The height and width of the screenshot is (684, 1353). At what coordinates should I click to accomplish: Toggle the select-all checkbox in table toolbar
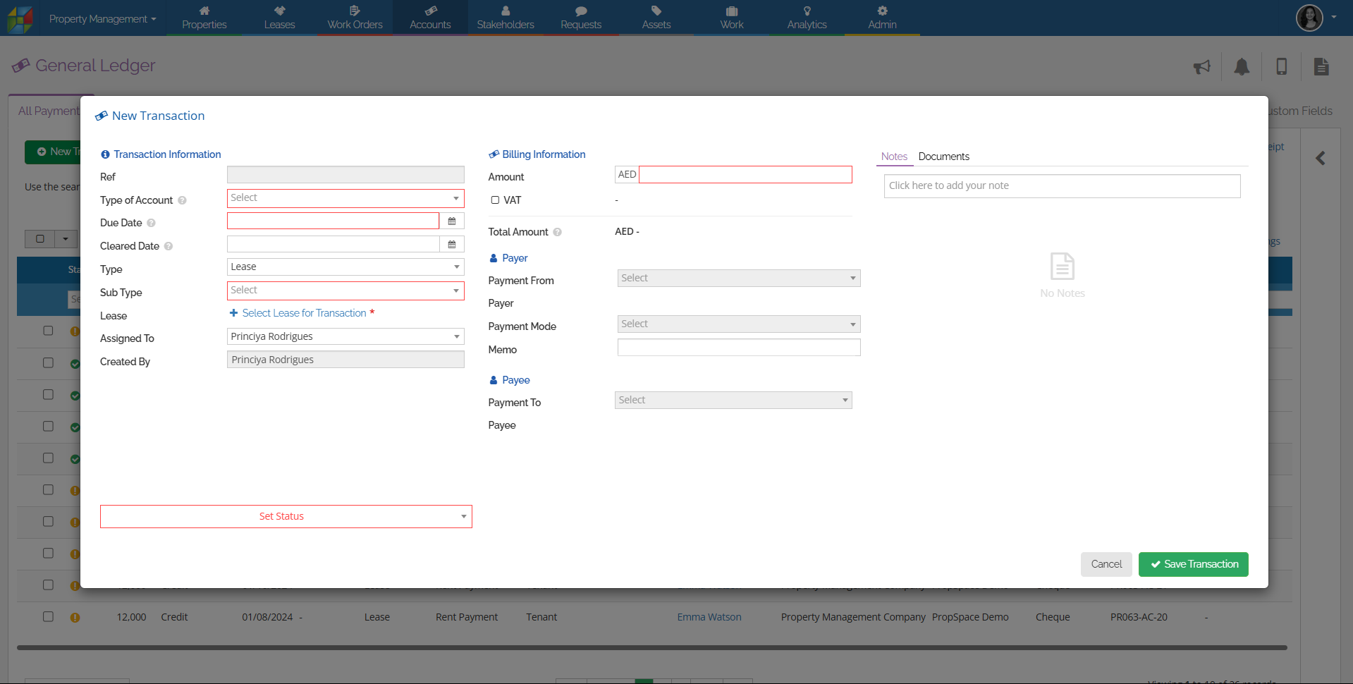pos(40,239)
